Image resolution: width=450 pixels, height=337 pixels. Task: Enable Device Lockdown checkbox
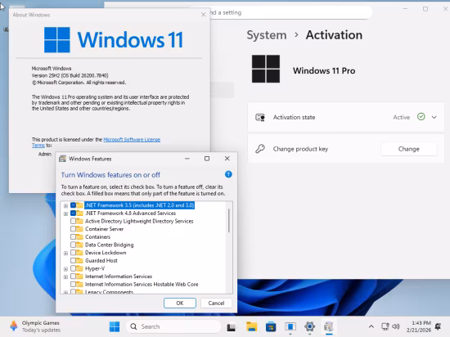(x=73, y=253)
